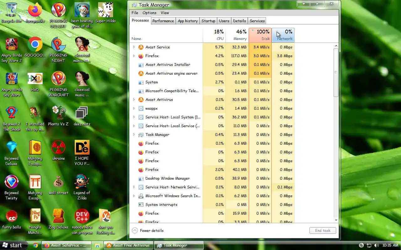Click the System interrupts process icon
The width and height of the screenshot is (401, 250).
pos(141,205)
